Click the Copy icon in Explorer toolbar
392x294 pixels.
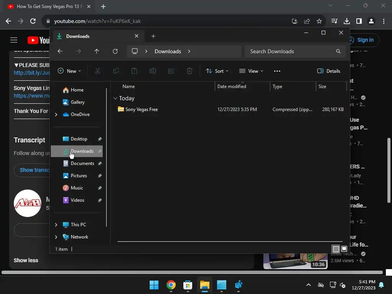pos(116,71)
